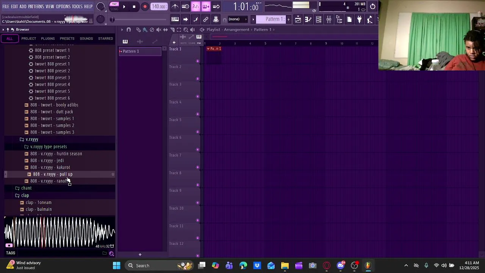The height and width of the screenshot is (273, 485).
Task: Click the song position slider handle
Action: tap(112, 19)
